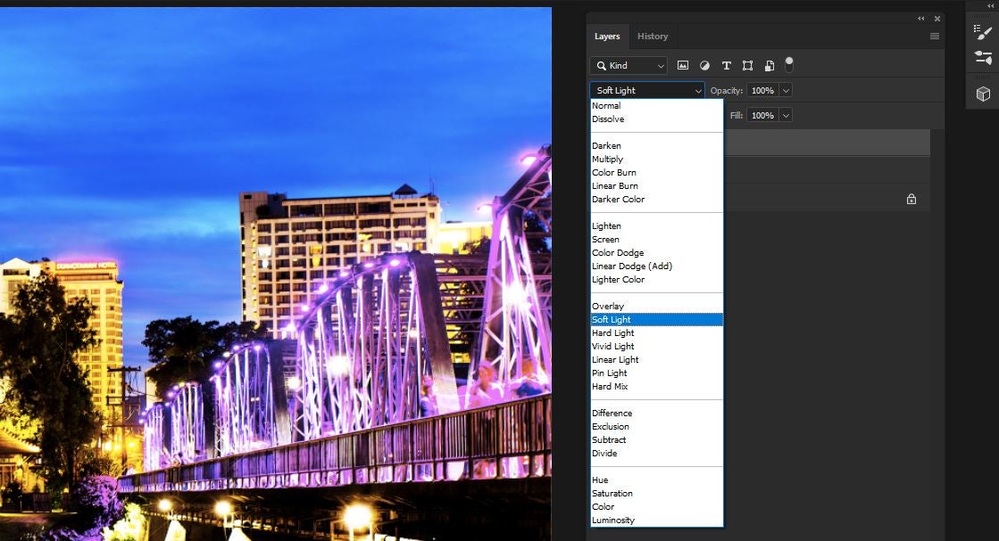This screenshot has width=999, height=541.
Task: Open the blend mode dropdown
Action: (645, 90)
